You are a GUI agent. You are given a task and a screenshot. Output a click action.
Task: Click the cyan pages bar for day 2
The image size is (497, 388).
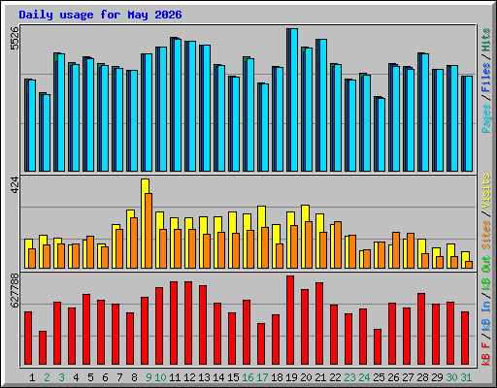click(x=47, y=133)
